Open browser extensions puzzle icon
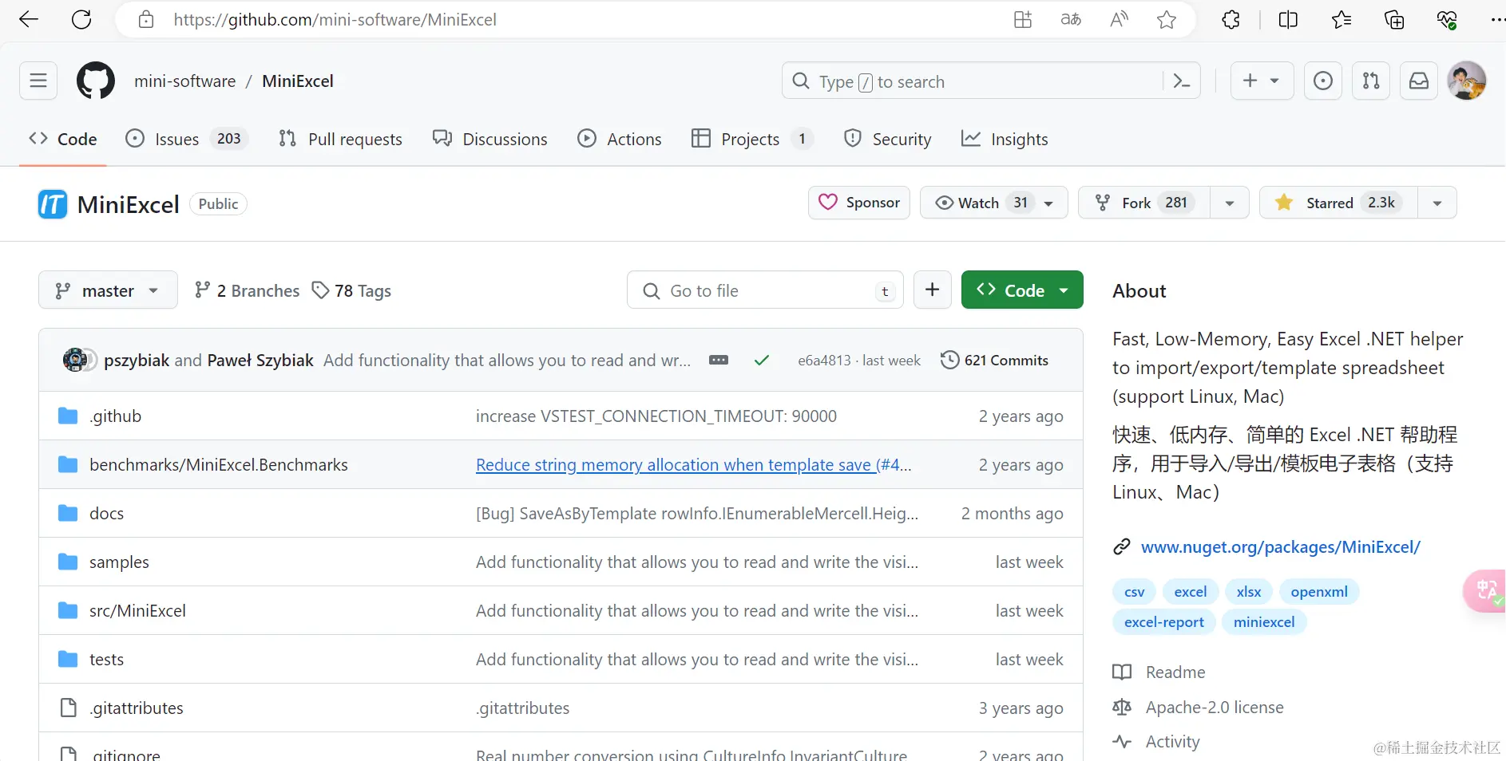 1231,19
